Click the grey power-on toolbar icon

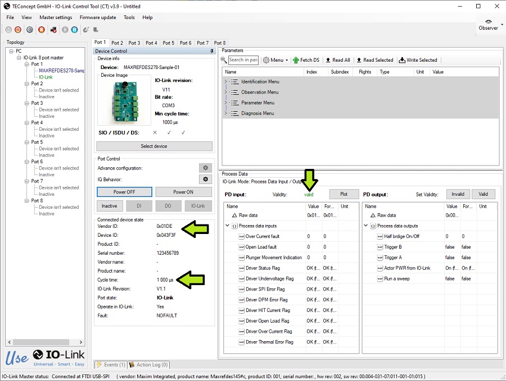coord(8,30)
